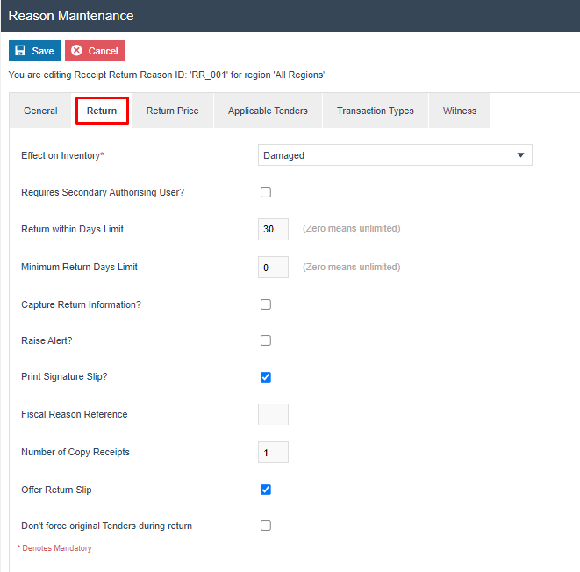The width and height of the screenshot is (580, 572).
Task: Enable Requires Secondary Authorising User checkbox
Action: point(266,192)
